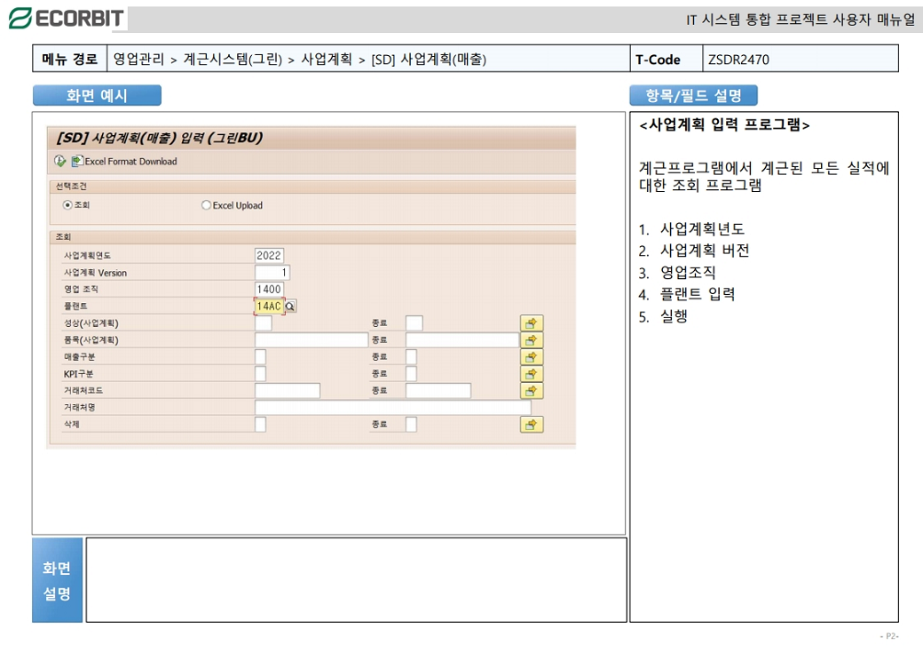Click the Execute clock icon in the toolbar
Viewport: 923px width, 653px height.
(59, 161)
